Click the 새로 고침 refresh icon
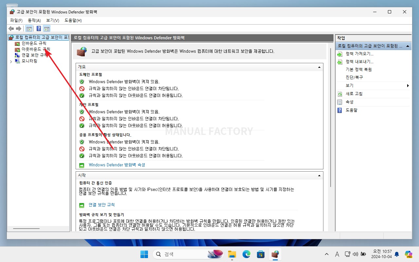This screenshot has height=262, width=419. click(340, 94)
